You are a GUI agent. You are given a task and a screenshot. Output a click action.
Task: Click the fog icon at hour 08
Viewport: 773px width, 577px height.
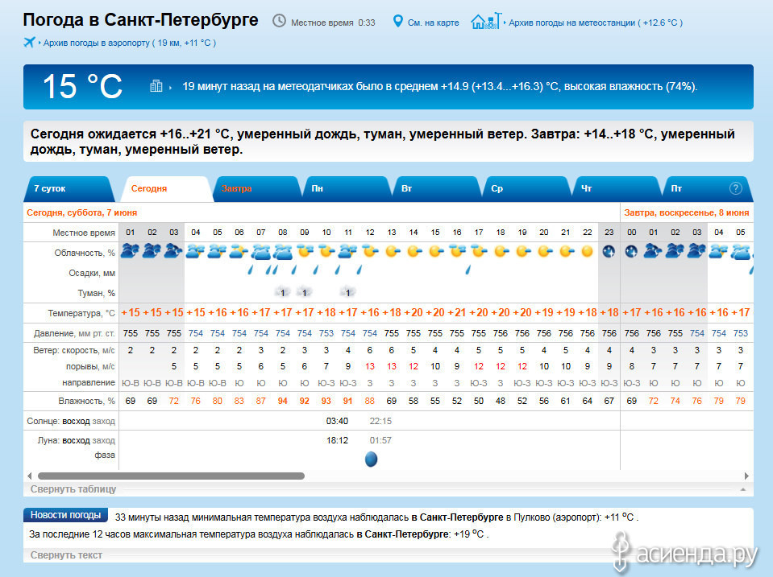click(282, 292)
